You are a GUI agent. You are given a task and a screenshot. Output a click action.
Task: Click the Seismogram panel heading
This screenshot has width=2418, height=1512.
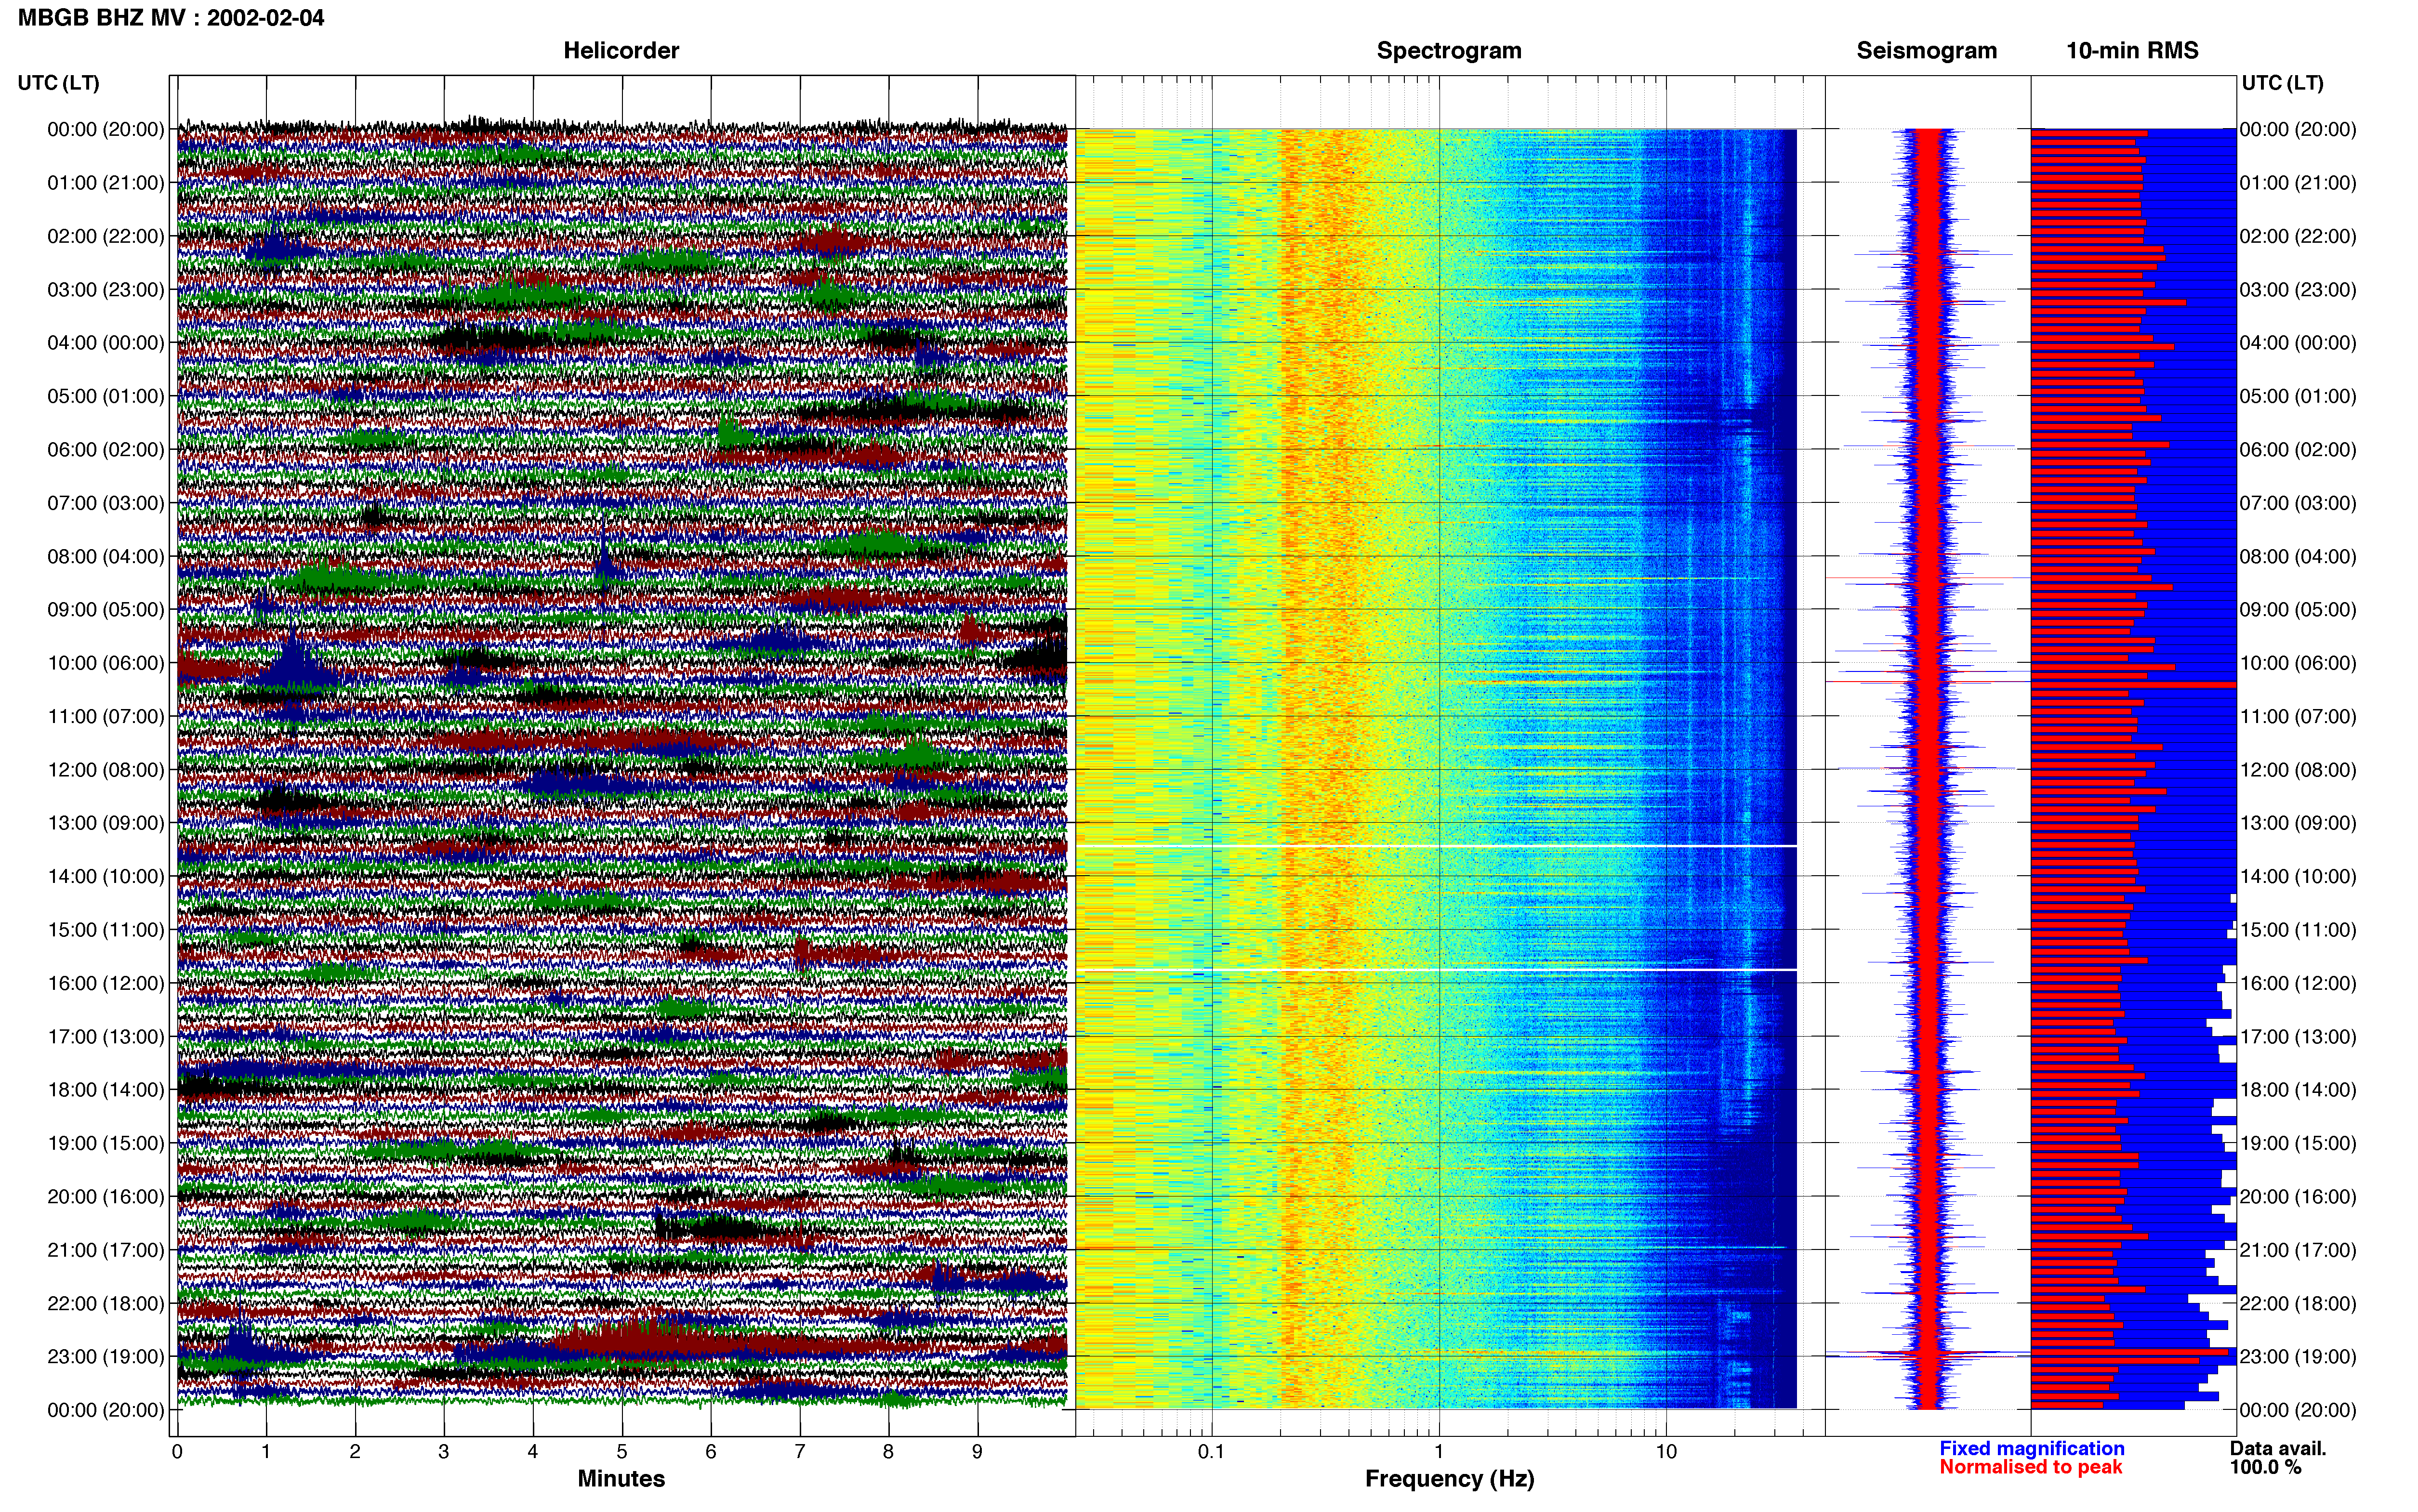1927,50
